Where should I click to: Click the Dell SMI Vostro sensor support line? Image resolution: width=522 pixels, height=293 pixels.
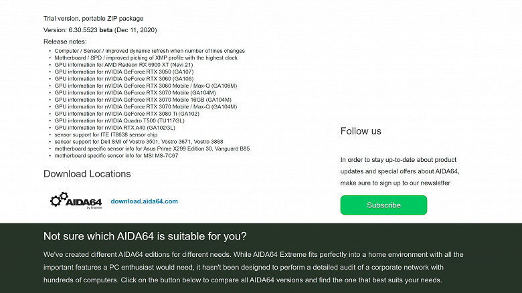[139, 141]
